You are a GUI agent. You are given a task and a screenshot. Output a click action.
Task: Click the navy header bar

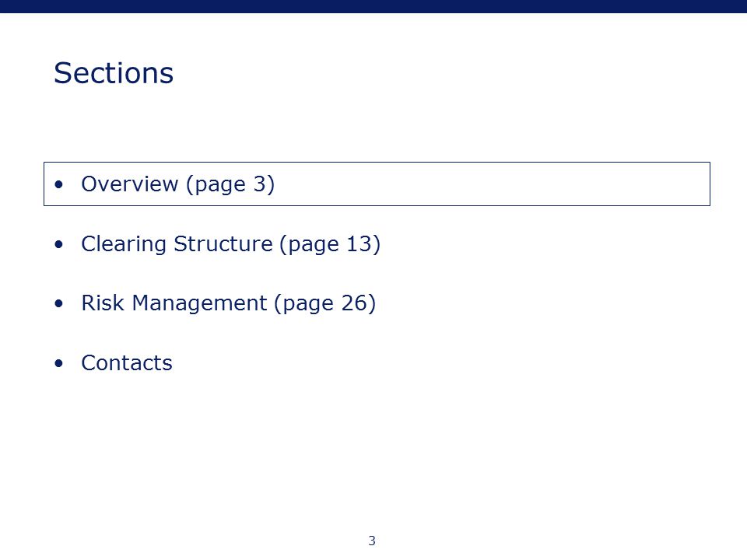373,6
